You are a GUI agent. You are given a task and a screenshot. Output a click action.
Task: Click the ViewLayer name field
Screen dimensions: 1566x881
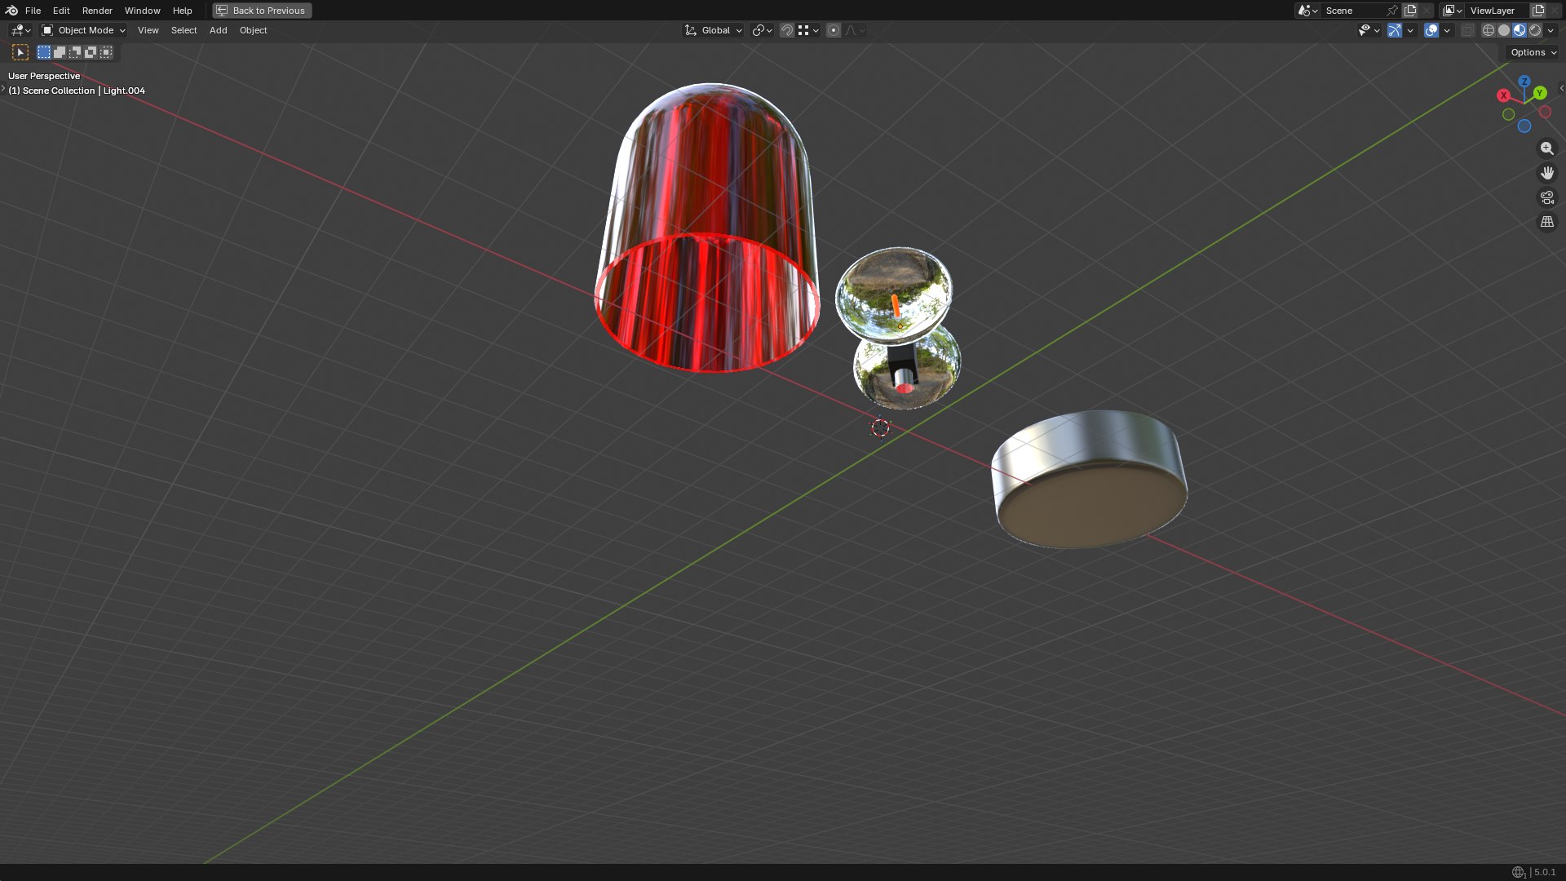pyautogui.click(x=1497, y=11)
